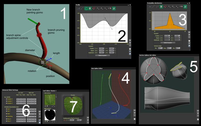Toggle the Rotation Z icon in Wind Settings
The height and width of the screenshot is (126, 201).
click(x=6, y=103)
